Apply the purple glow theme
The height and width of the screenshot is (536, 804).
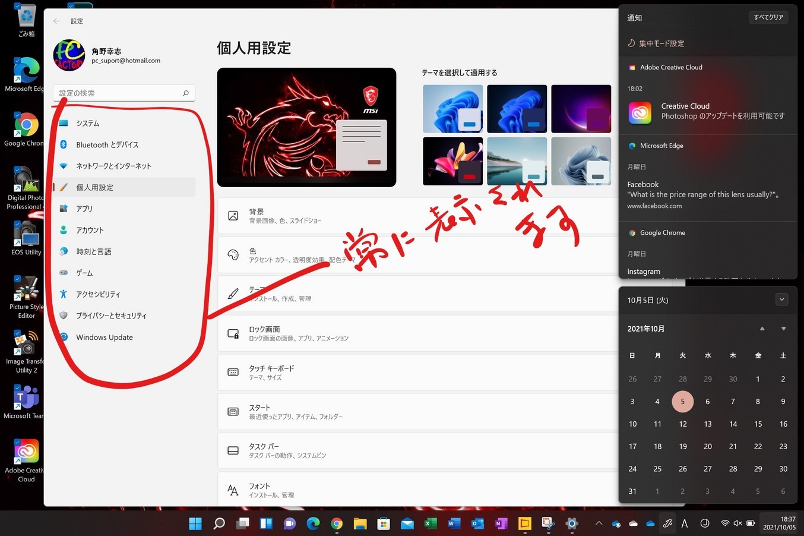coord(581,109)
